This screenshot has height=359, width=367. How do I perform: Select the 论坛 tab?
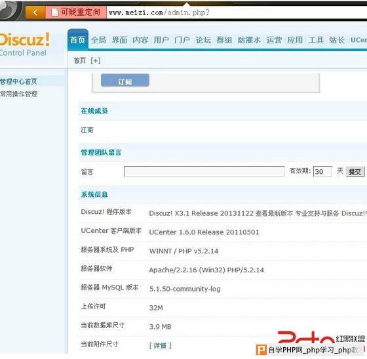(x=203, y=40)
